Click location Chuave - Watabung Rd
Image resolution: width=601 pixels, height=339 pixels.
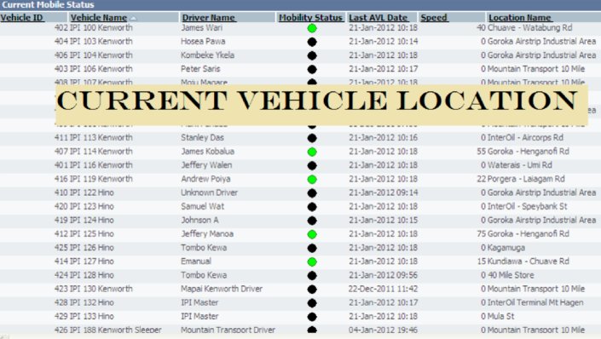529,27
